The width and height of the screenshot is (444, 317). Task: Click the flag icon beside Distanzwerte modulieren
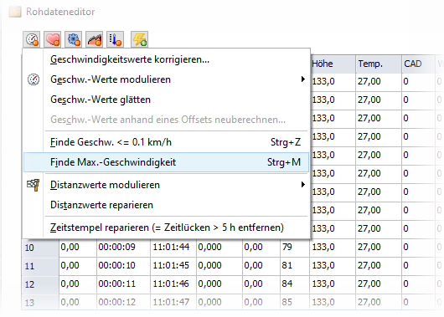(x=34, y=185)
